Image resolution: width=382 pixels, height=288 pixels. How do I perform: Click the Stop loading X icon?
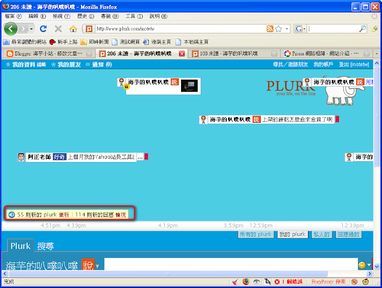(58, 29)
